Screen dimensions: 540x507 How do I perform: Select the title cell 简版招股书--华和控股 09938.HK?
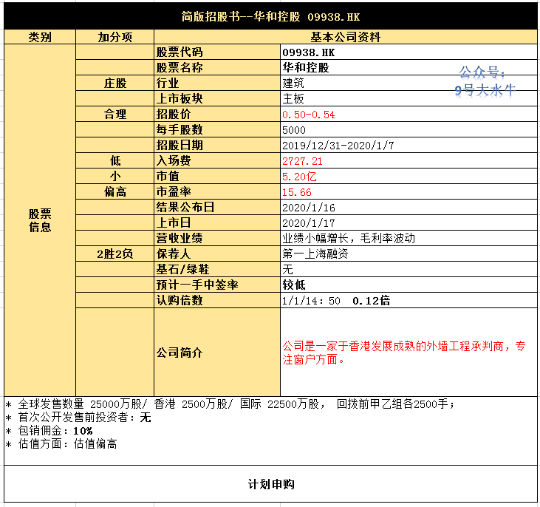click(270, 16)
